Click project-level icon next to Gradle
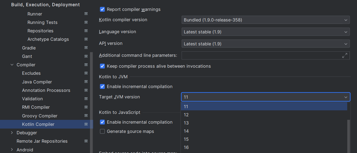The image size is (357, 153). click(x=86, y=48)
